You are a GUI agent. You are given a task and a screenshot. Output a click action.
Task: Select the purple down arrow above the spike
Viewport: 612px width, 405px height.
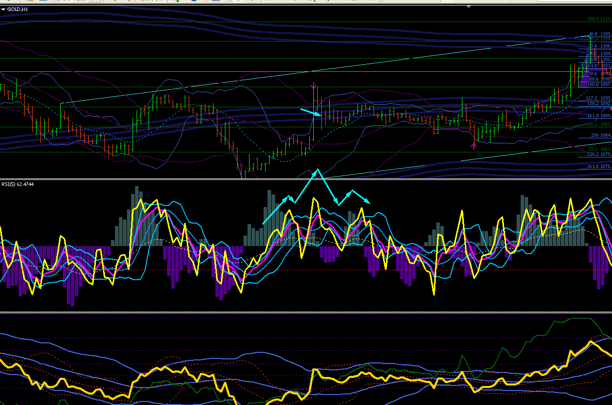click(314, 86)
